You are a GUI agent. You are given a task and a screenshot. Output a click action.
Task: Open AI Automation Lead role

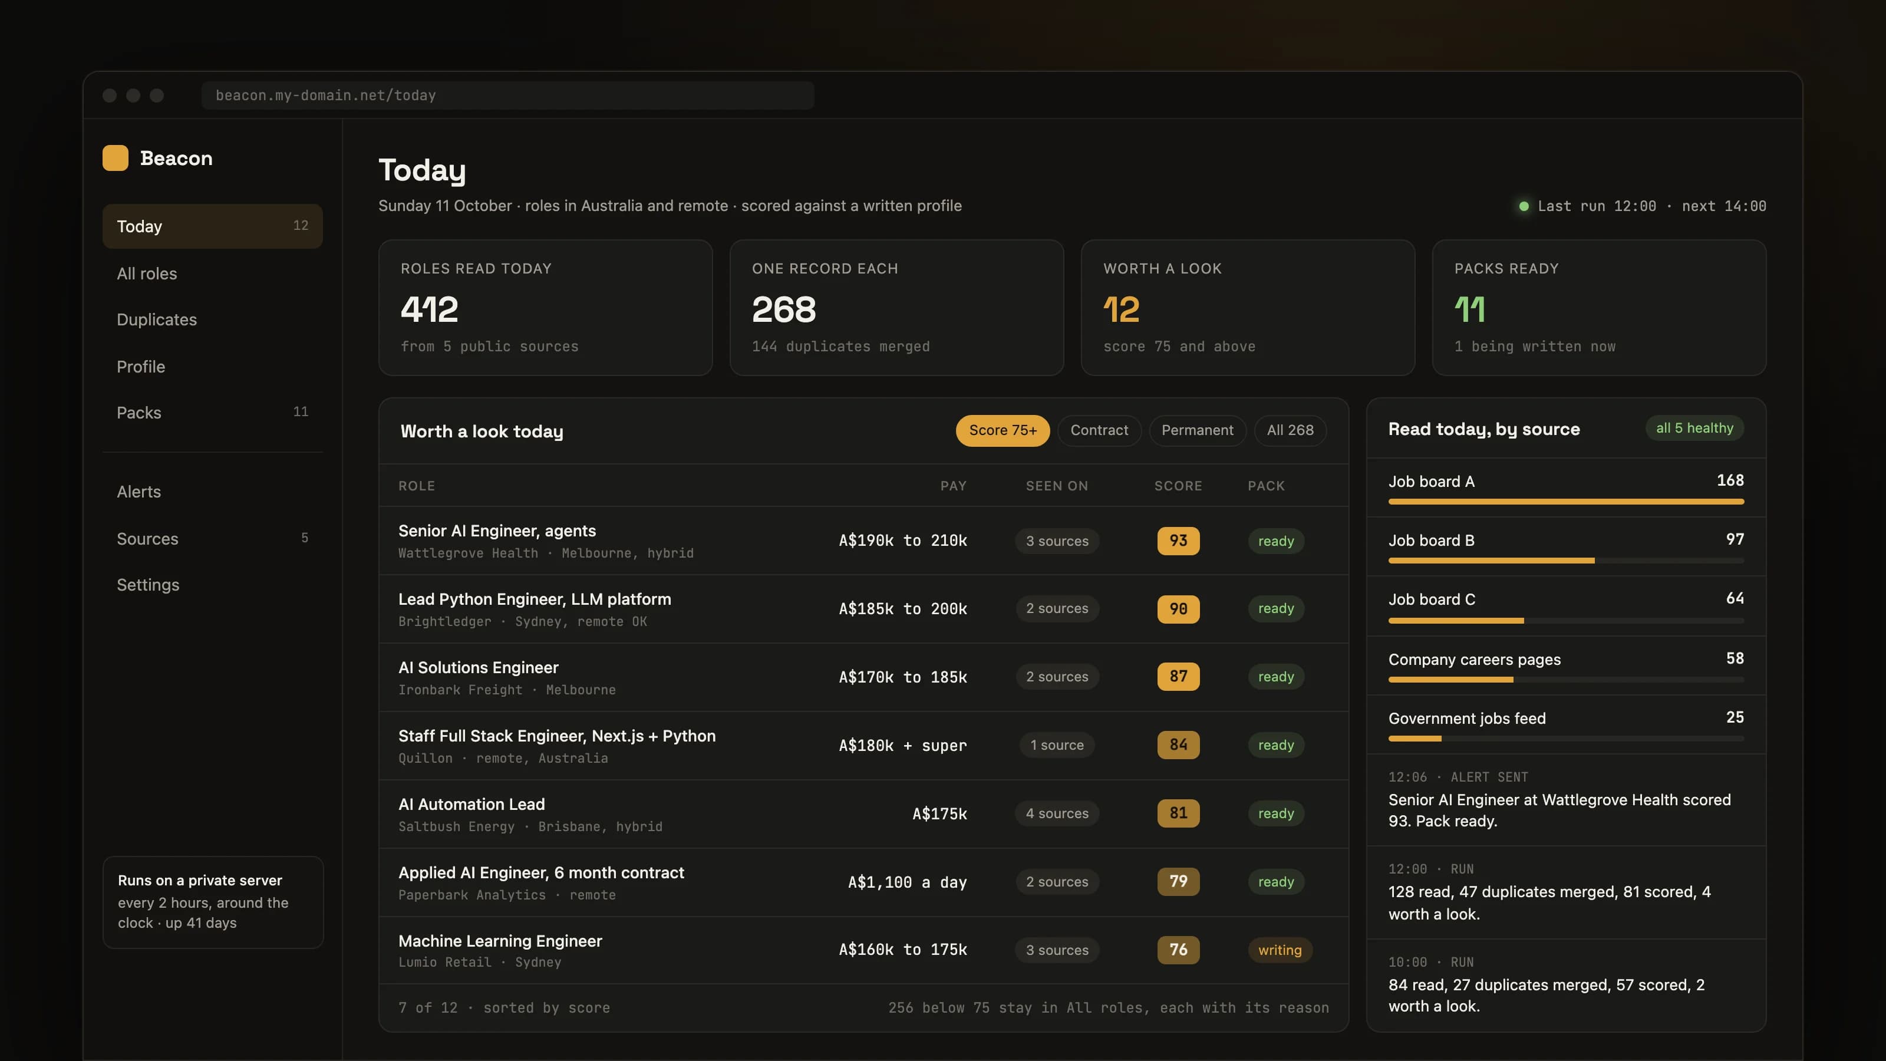coord(863,813)
